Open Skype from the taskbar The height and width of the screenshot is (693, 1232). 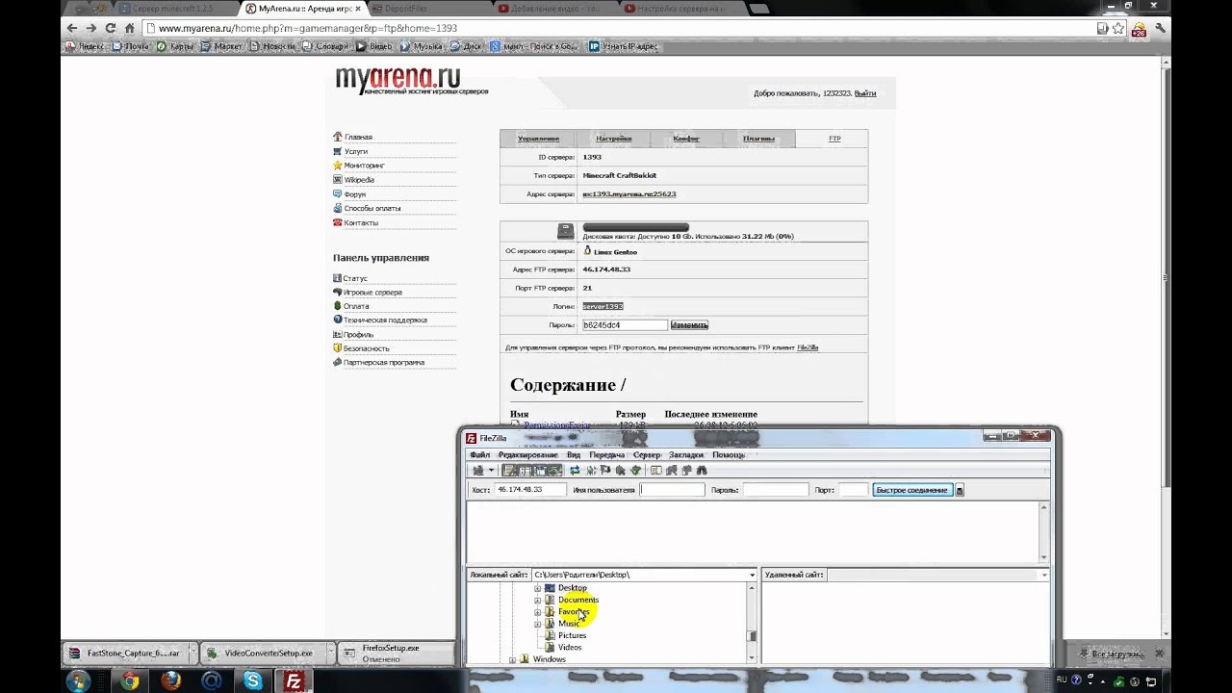[x=253, y=681]
